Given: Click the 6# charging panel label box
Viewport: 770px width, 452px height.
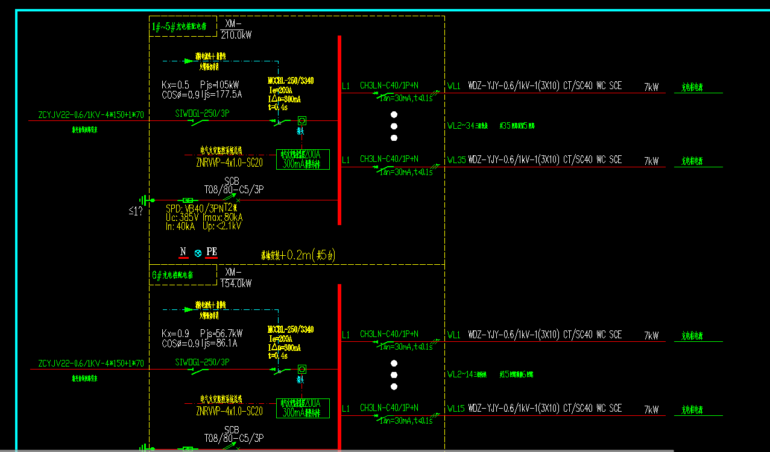Looking at the screenshot, I should tap(183, 275).
